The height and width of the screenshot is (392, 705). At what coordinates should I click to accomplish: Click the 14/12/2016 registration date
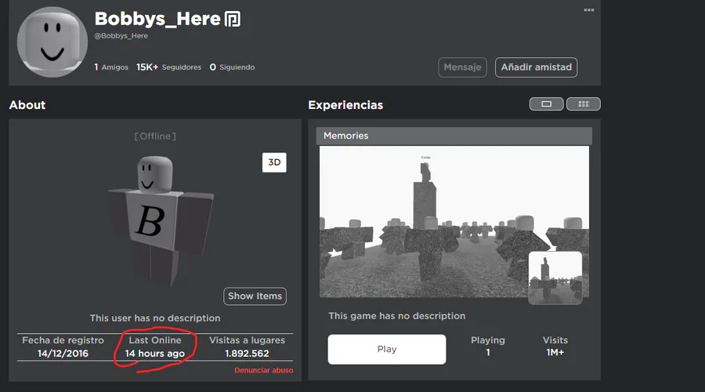[63, 354]
